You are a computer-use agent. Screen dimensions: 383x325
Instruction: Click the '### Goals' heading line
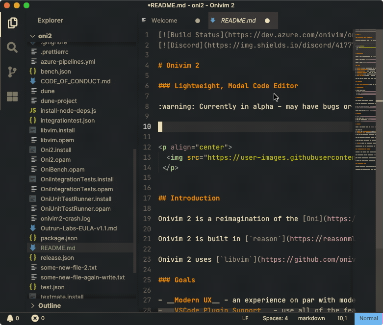click(177, 280)
